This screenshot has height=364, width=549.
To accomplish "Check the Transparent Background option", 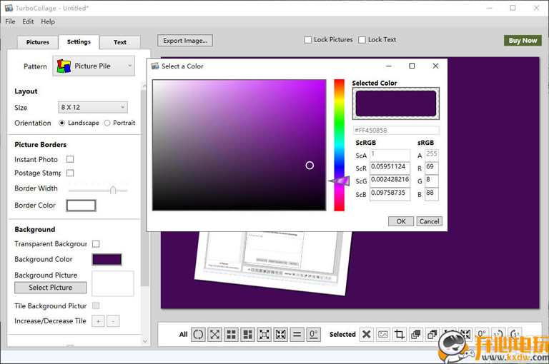I will click(x=96, y=244).
